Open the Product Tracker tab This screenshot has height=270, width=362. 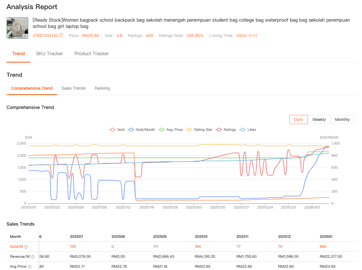(x=92, y=53)
